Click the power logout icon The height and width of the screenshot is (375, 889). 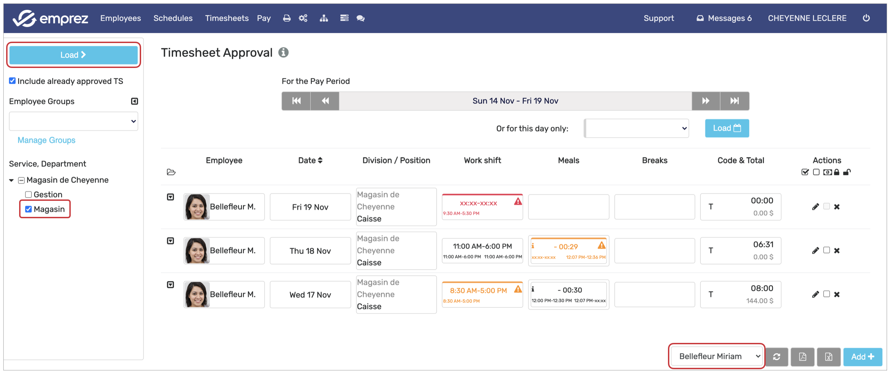(x=866, y=18)
